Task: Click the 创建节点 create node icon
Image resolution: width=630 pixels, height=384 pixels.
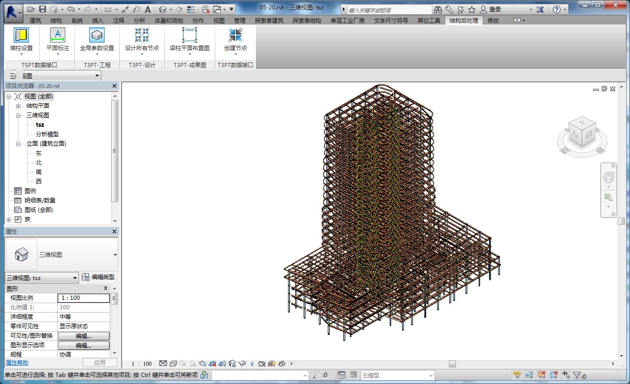Action: coord(236,40)
